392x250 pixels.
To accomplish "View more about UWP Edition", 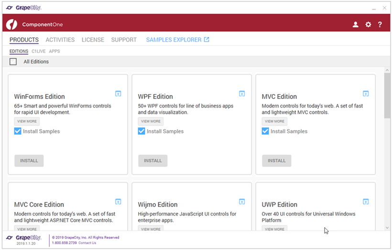I will pyautogui.click(x=274, y=228).
